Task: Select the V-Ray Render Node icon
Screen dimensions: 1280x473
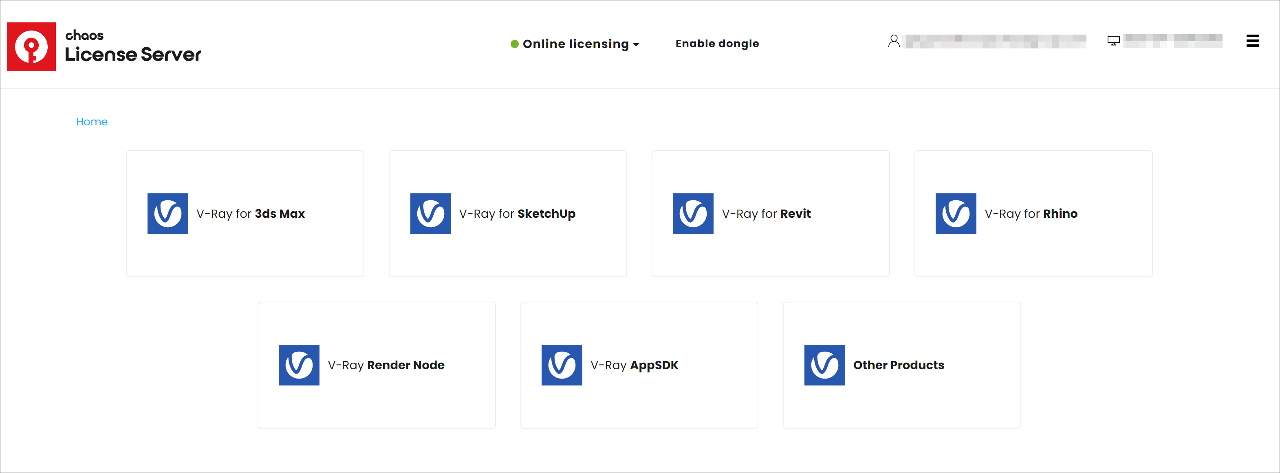Action: tap(299, 365)
